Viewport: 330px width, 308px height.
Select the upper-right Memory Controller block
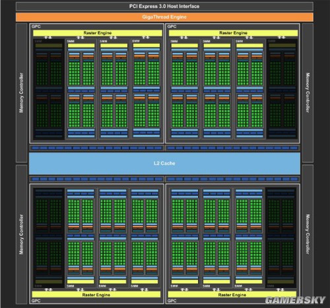point(308,93)
